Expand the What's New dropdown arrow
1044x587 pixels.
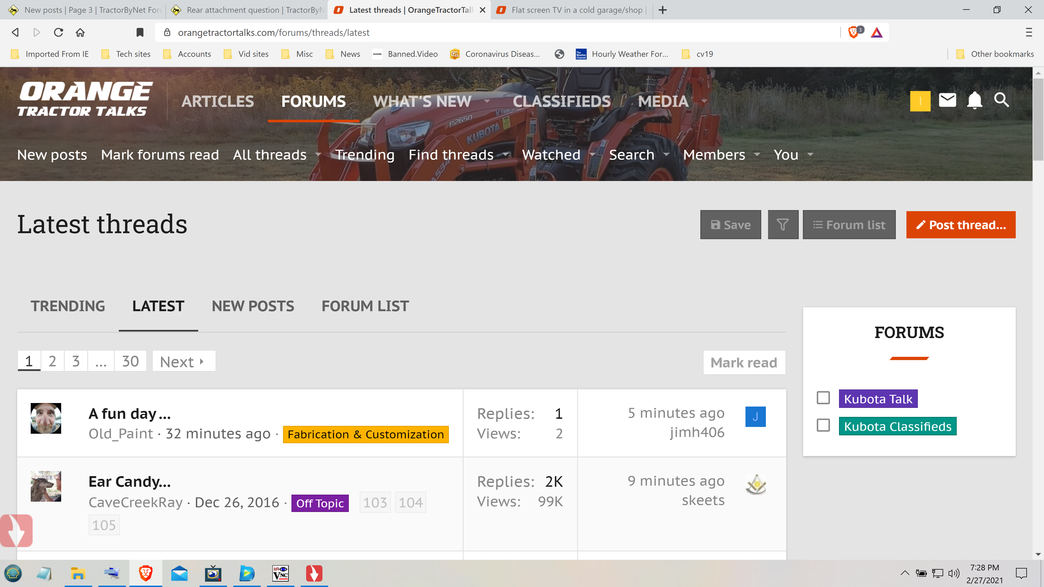pos(487,101)
